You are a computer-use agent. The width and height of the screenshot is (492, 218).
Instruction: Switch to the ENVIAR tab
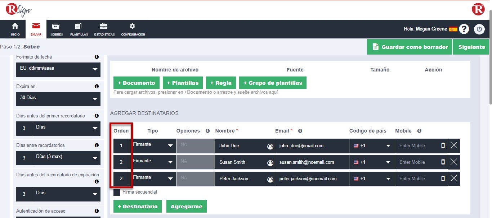coord(36,29)
